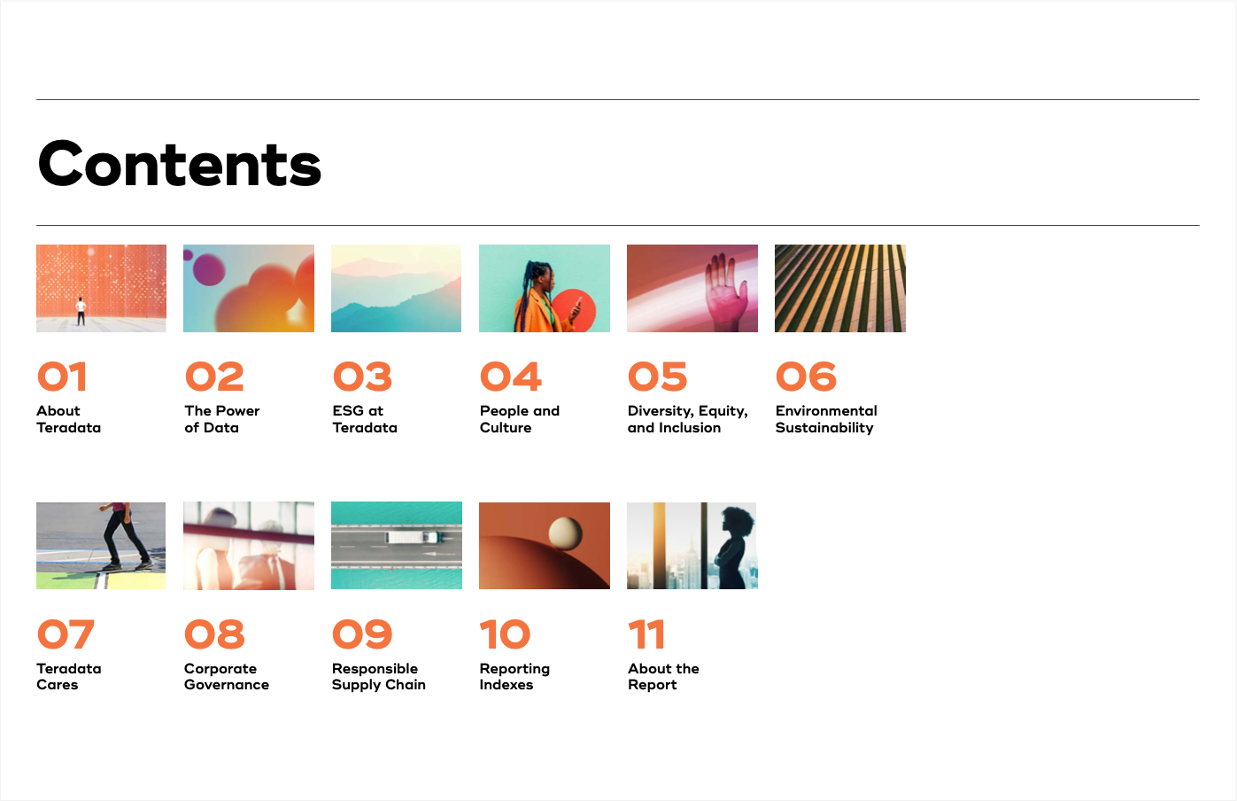Click The Power of Data image
1237x801 pixels.
pos(249,288)
